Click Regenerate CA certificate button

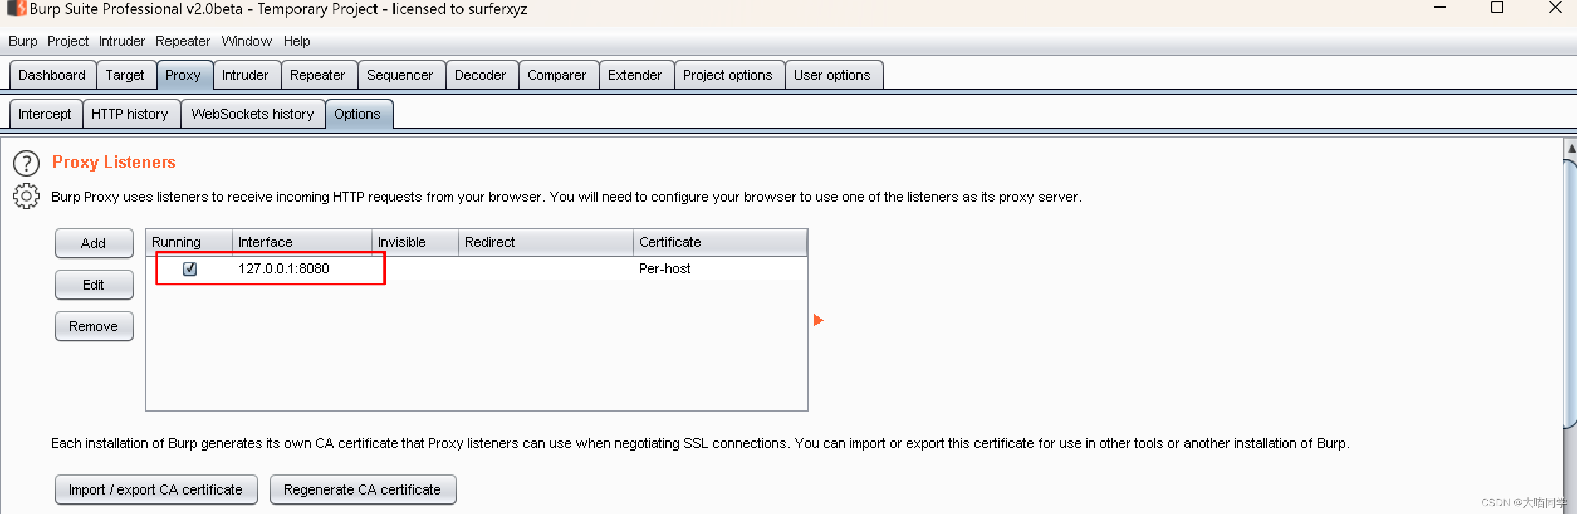[x=363, y=489]
